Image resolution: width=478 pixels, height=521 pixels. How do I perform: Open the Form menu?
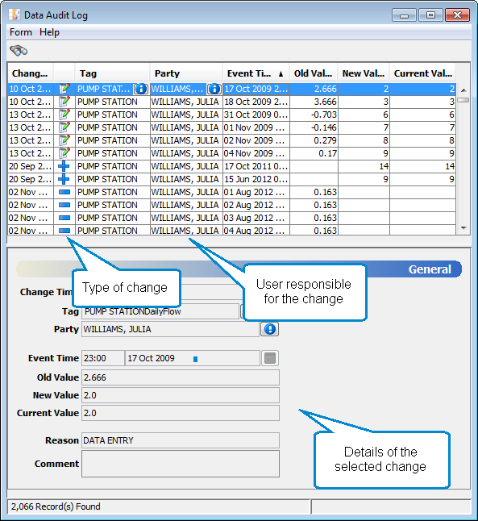click(21, 32)
